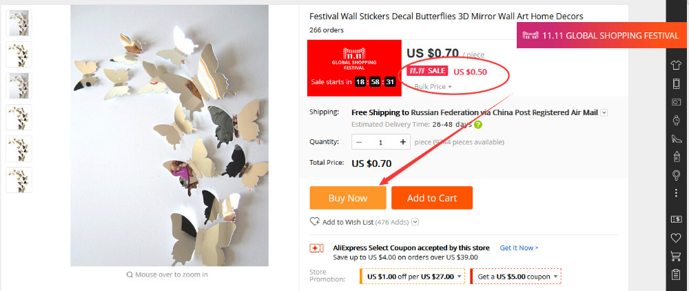Open the watches category icon in sidebar
The image size is (689, 291).
pyautogui.click(x=676, y=120)
